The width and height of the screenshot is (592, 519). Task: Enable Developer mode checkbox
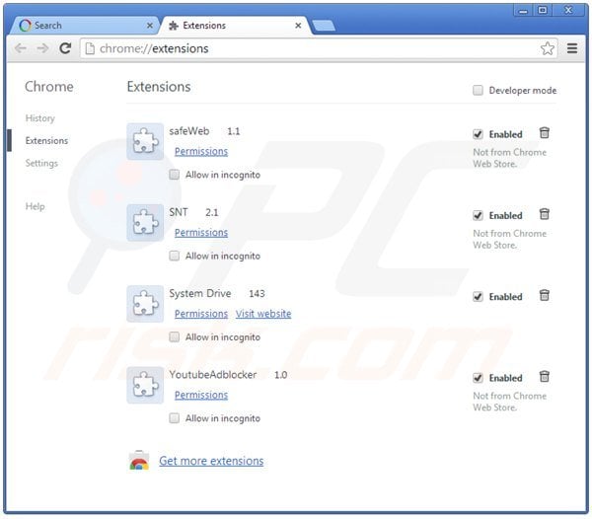(x=478, y=90)
